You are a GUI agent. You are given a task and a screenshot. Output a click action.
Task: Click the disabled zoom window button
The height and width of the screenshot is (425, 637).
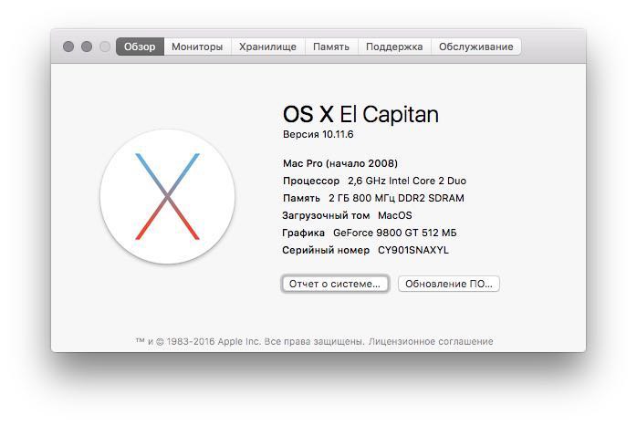[x=105, y=47]
